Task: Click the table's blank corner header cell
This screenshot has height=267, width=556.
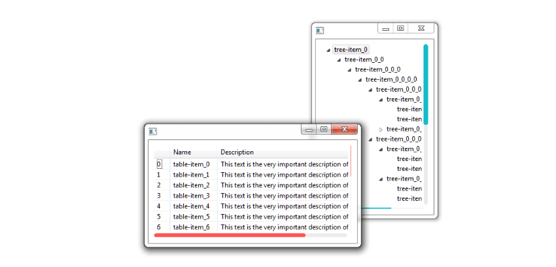Action: click(x=162, y=152)
